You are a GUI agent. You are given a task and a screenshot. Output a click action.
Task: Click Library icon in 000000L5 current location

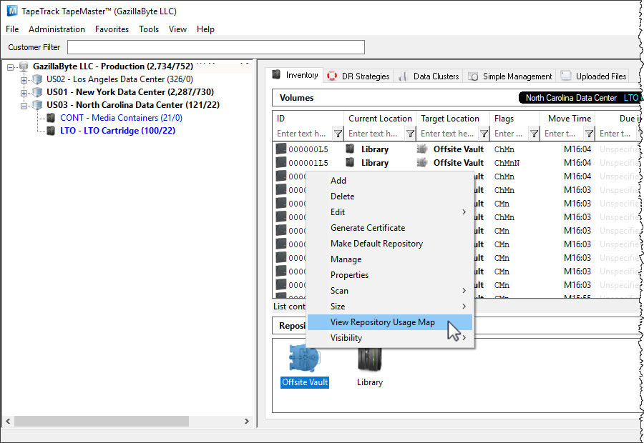click(x=350, y=149)
